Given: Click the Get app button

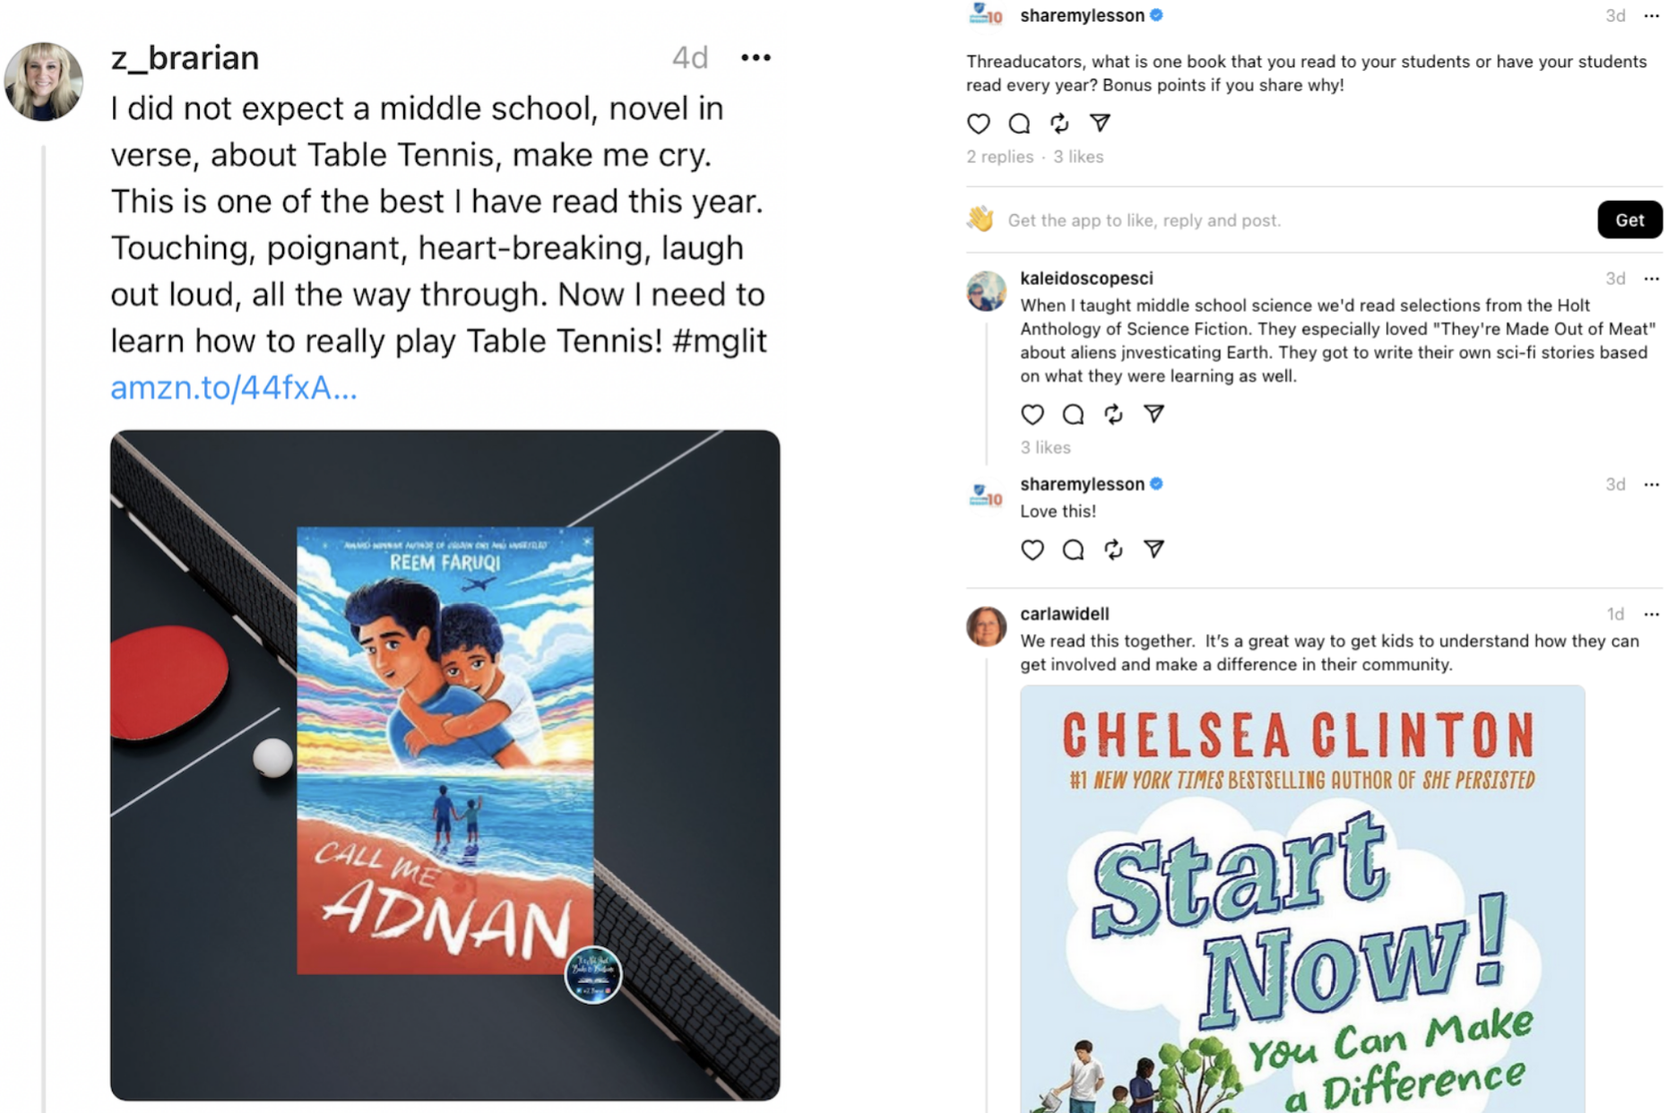Looking at the screenshot, I should click(x=1629, y=220).
